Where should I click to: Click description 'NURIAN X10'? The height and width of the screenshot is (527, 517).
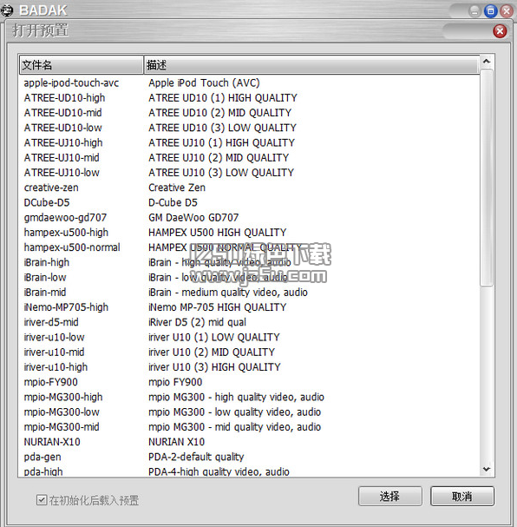177,442
